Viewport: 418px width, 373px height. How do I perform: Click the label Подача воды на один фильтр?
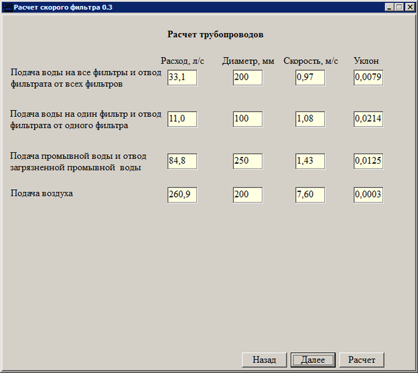pos(86,119)
